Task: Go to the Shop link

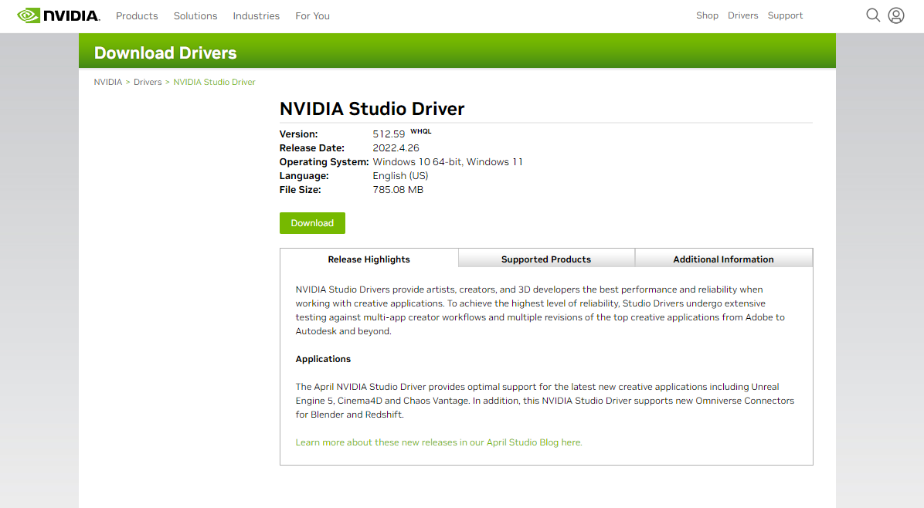Action: tap(707, 15)
